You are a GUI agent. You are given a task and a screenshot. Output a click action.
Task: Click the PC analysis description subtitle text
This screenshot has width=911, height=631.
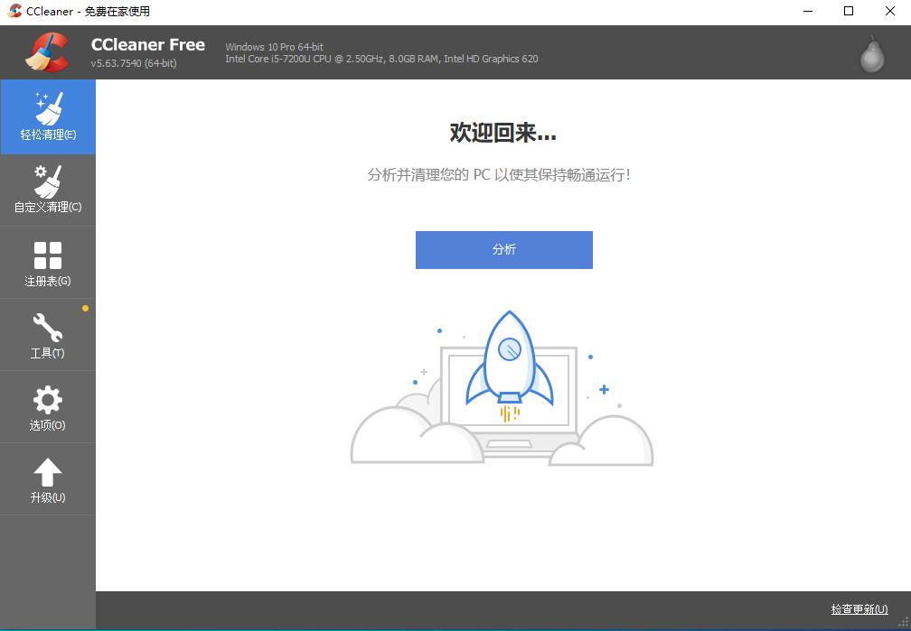pos(499,174)
